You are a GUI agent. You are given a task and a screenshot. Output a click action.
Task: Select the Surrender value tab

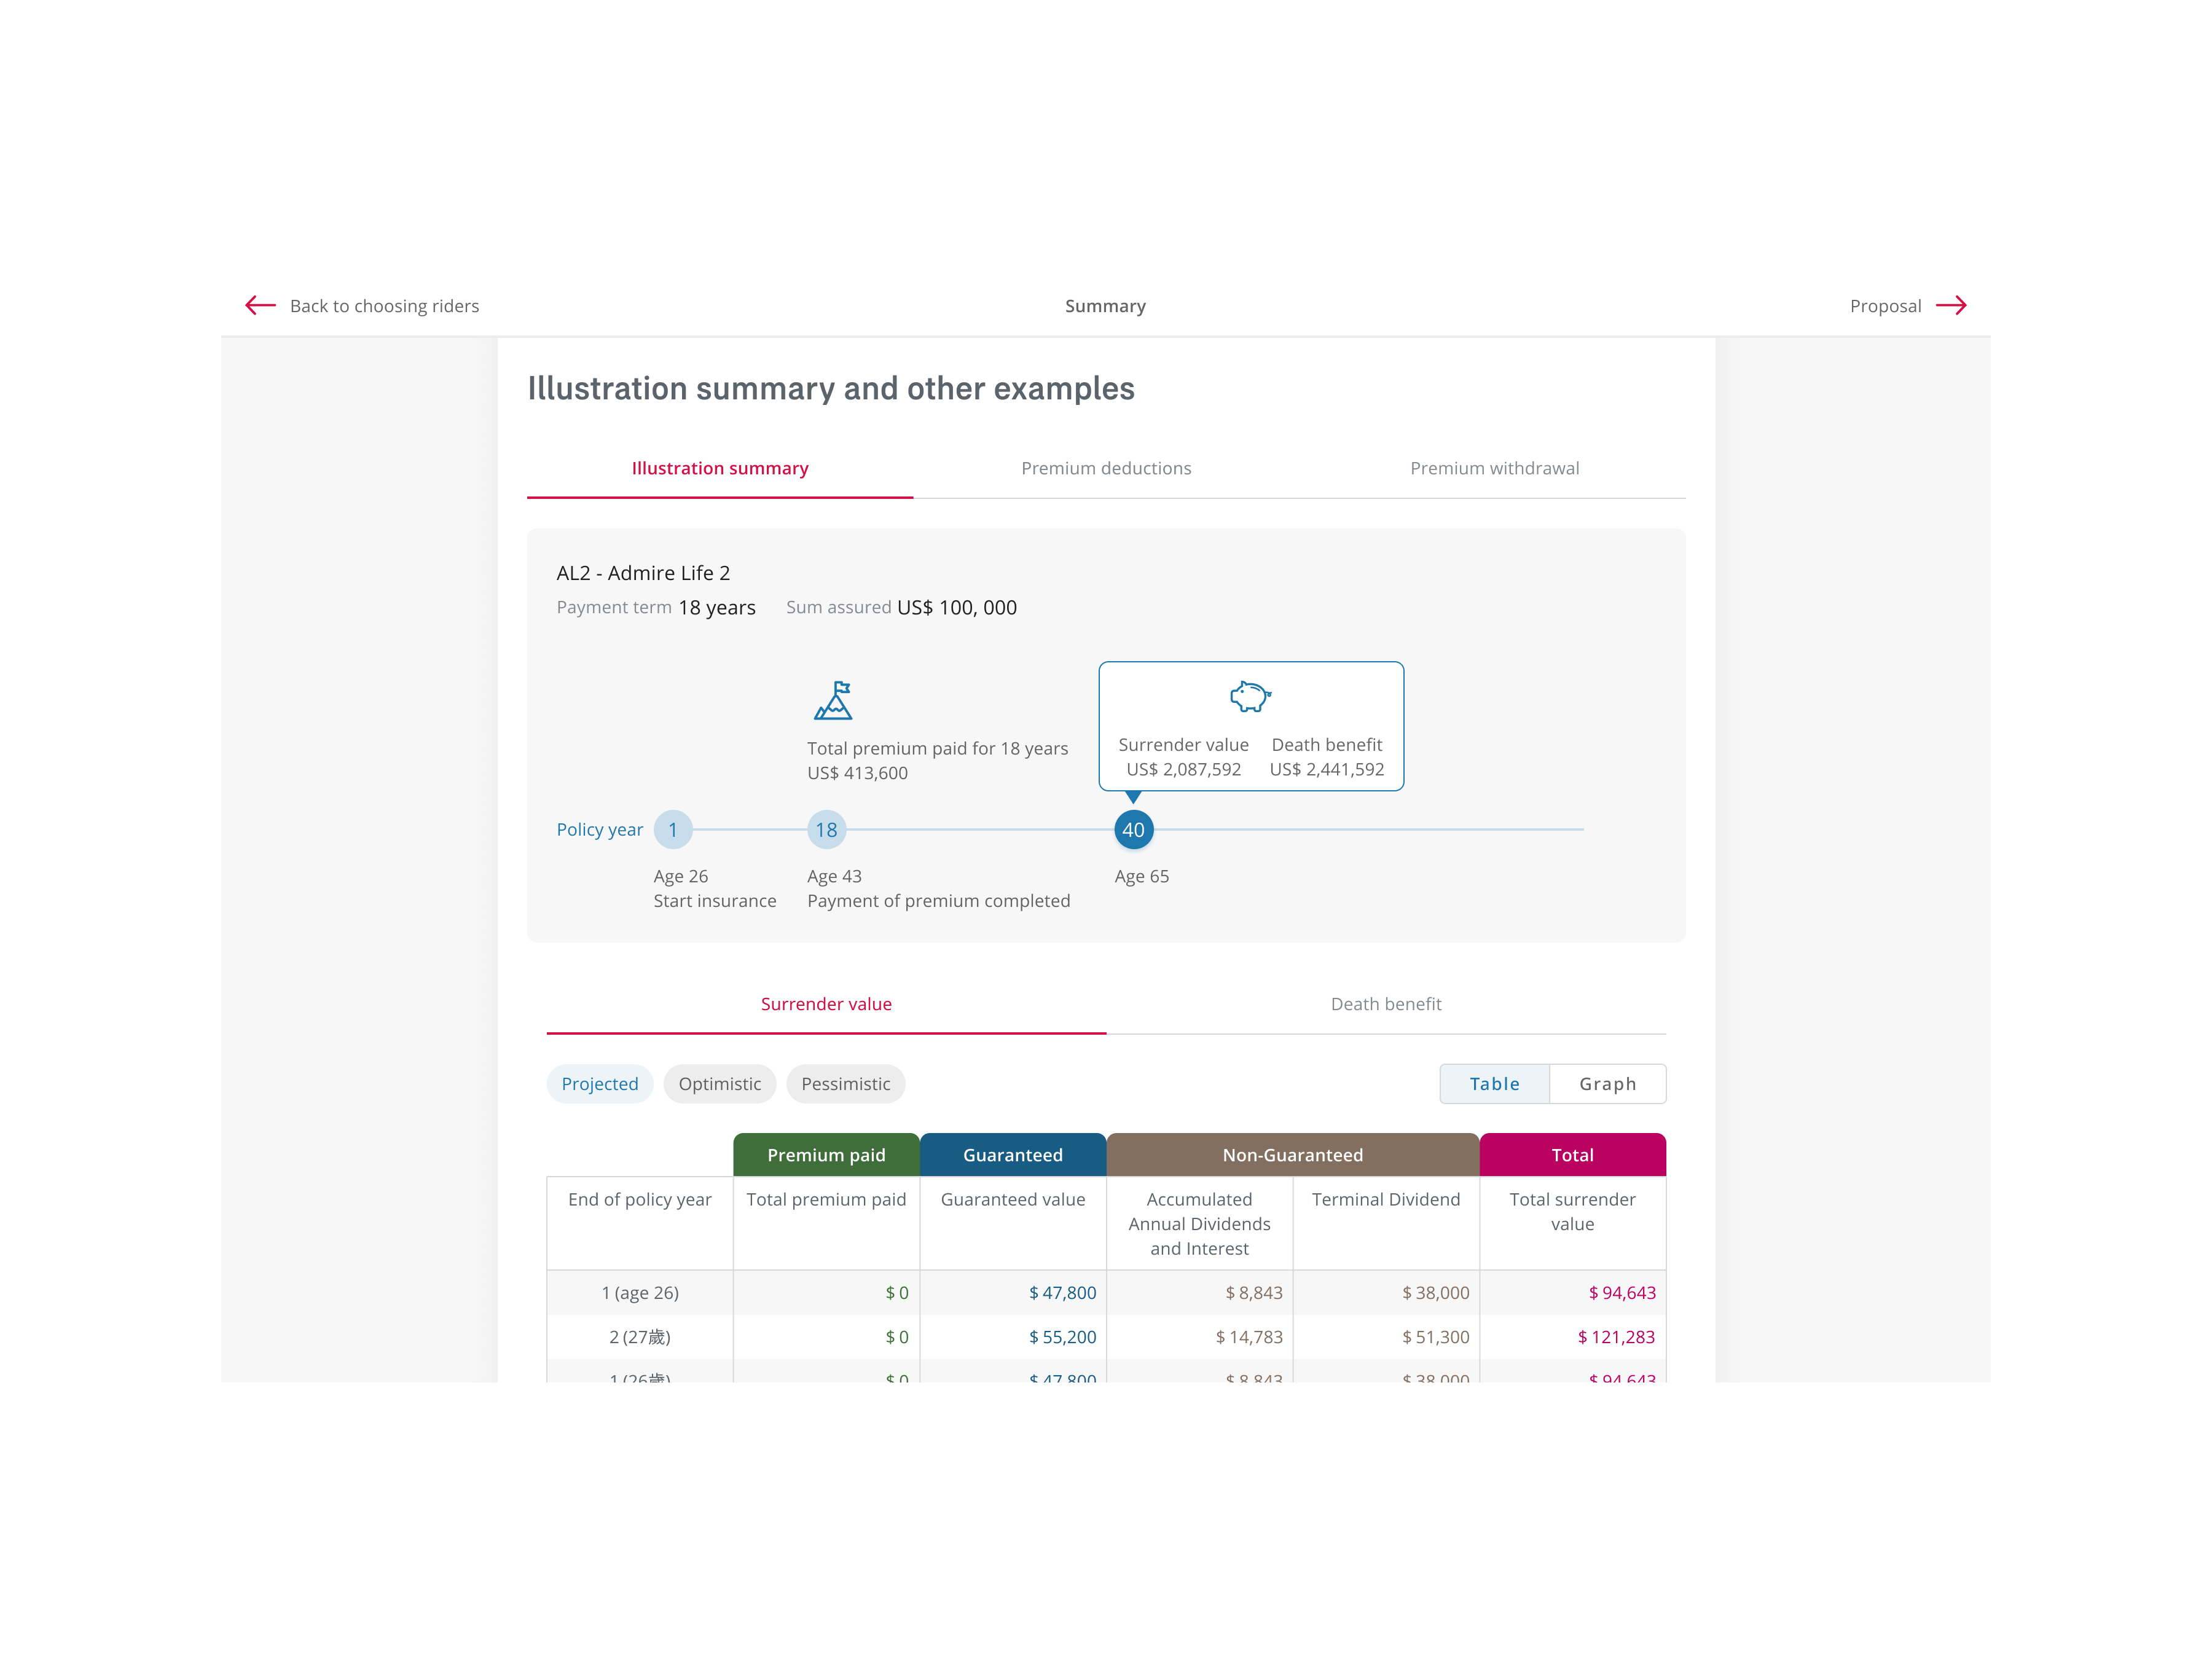pos(826,1004)
